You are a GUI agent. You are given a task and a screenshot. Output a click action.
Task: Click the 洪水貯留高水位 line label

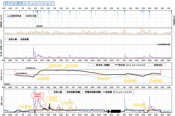pyautogui.click(x=31, y=68)
